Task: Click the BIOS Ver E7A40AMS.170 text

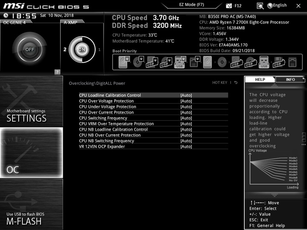Action: [223, 45]
